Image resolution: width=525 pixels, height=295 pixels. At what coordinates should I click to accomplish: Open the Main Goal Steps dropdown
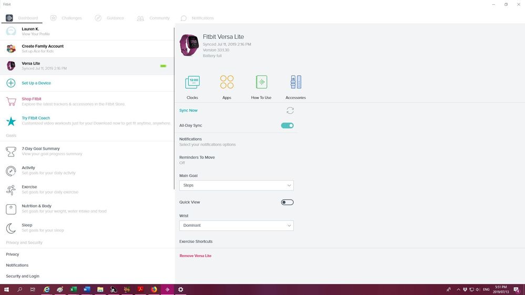coord(236,185)
